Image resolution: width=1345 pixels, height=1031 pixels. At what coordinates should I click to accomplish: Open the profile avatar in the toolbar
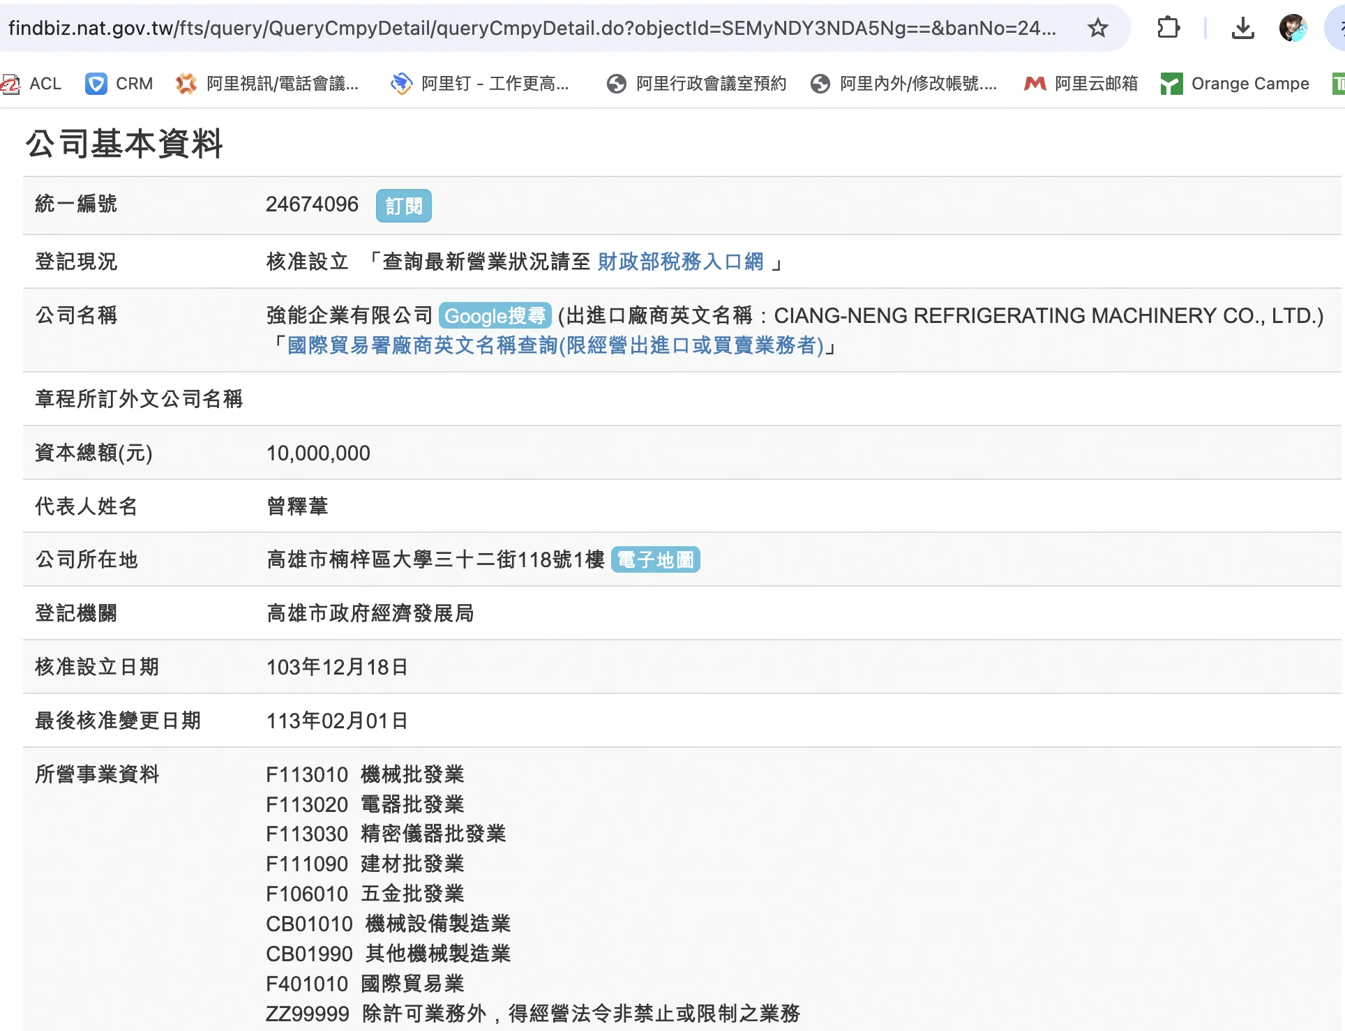click(1293, 28)
